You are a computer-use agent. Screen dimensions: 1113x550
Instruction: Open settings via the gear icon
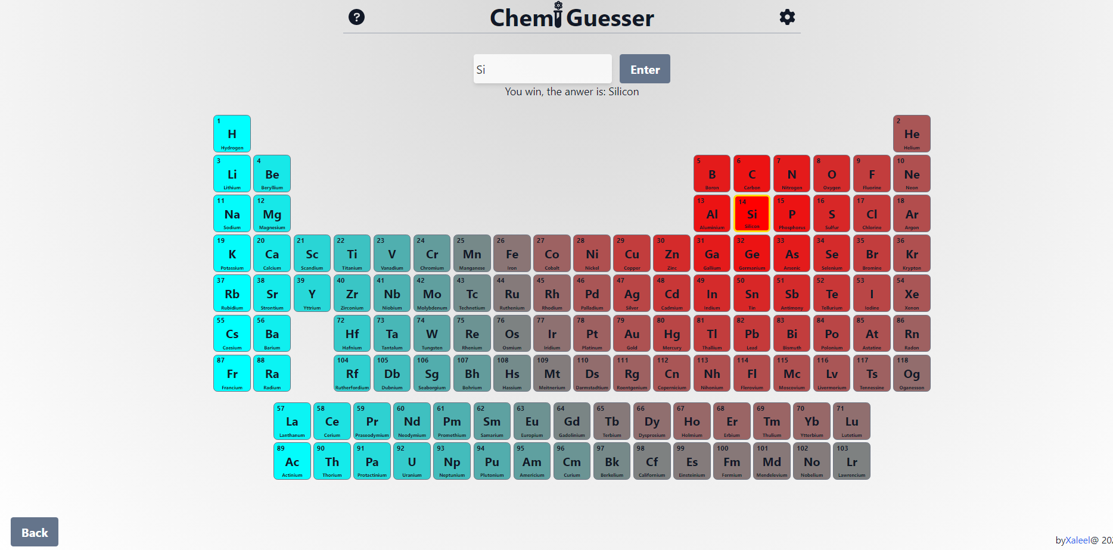coord(787,17)
